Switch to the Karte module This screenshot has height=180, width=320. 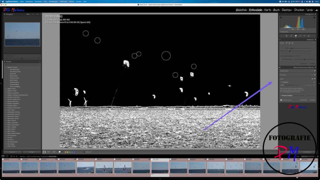pos(268,10)
